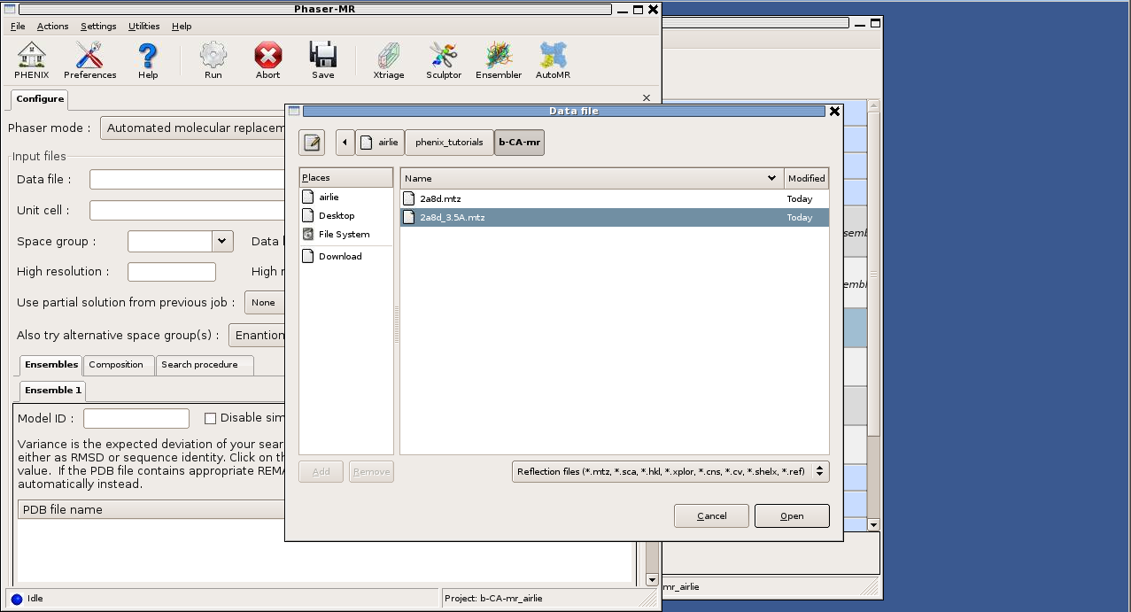Image resolution: width=1131 pixels, height=612 pixels.
Task: Launch AutoMR from the toolbar
Action: tap(553, 60)
